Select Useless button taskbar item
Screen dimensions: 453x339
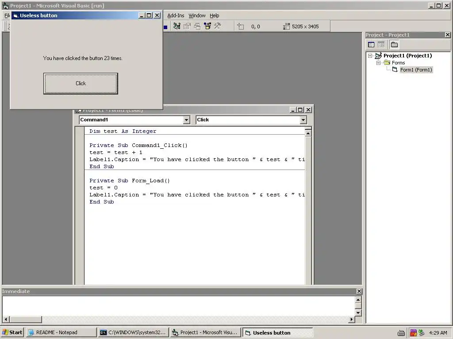[x=278, y=332]
